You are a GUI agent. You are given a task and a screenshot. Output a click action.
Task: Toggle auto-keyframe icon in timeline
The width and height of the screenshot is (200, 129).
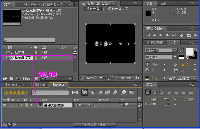(x=131, y=92)
